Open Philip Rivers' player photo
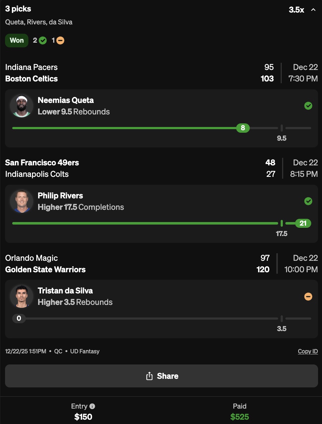 [x=22, y=201]
